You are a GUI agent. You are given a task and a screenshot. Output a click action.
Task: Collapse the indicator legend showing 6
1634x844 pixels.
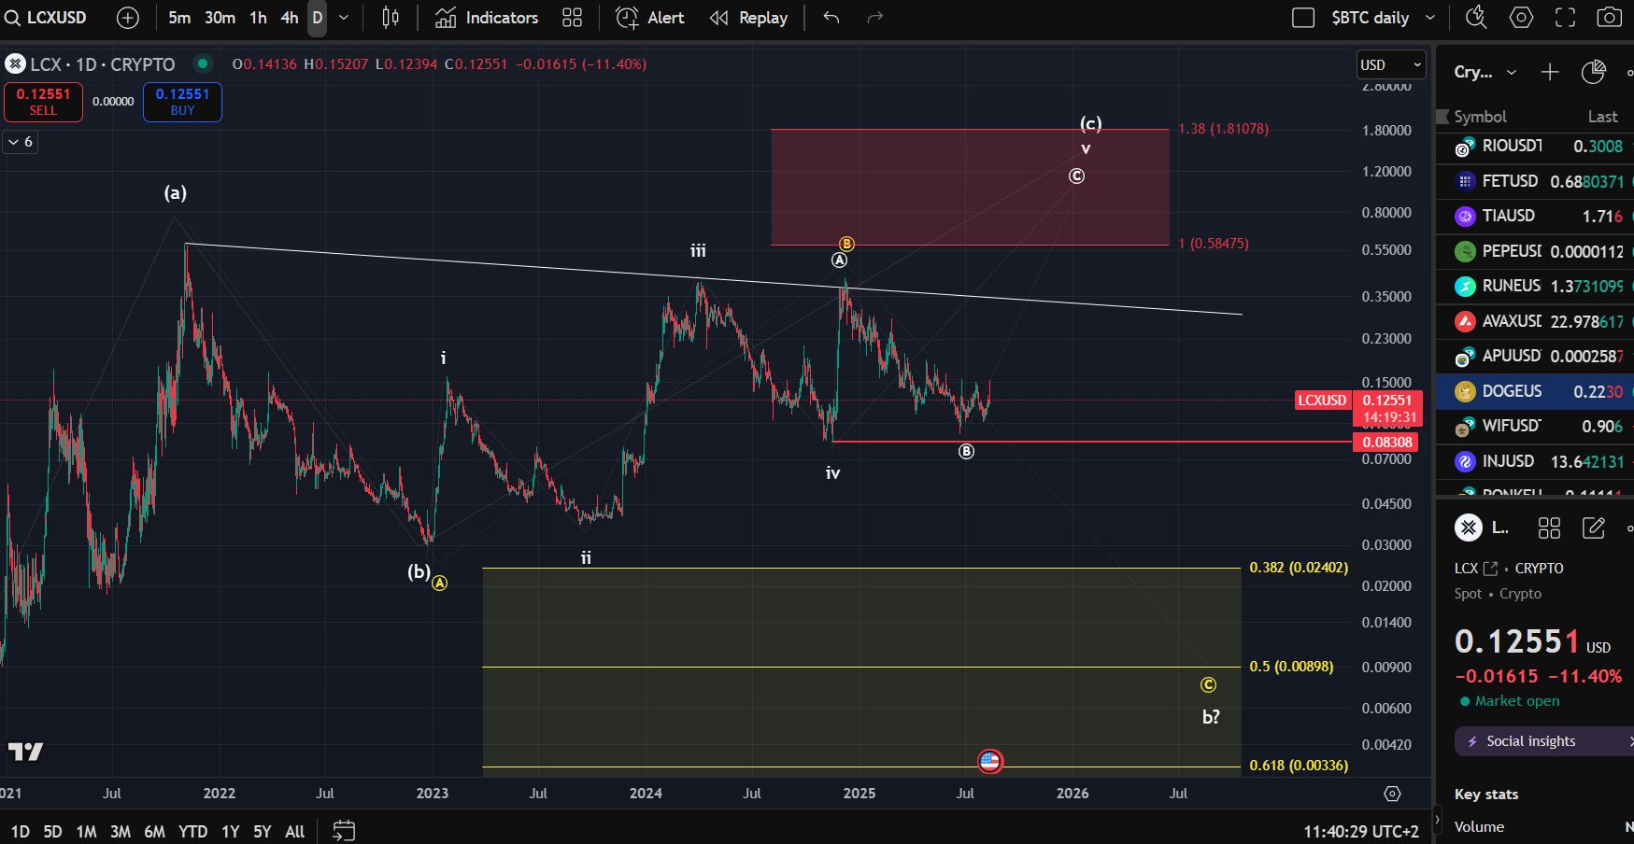click(x=20, y=142)
